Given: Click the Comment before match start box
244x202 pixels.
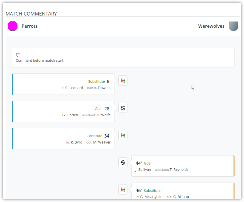Looking at the screenshot, I should pos(123,58).
